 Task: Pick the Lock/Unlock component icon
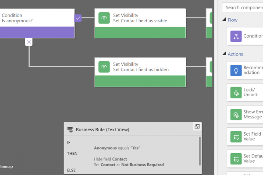pos(236,92)
